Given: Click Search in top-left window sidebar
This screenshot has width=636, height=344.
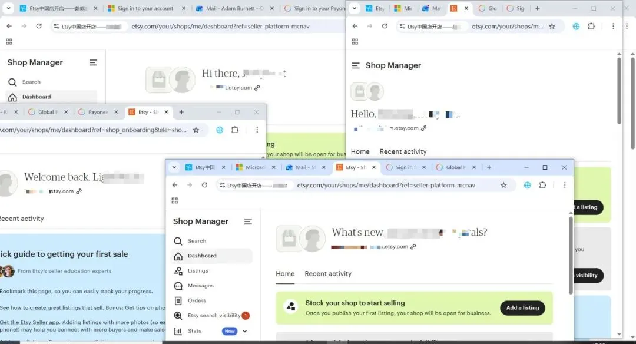Looking at the screenshot, I should coord(31,82).
